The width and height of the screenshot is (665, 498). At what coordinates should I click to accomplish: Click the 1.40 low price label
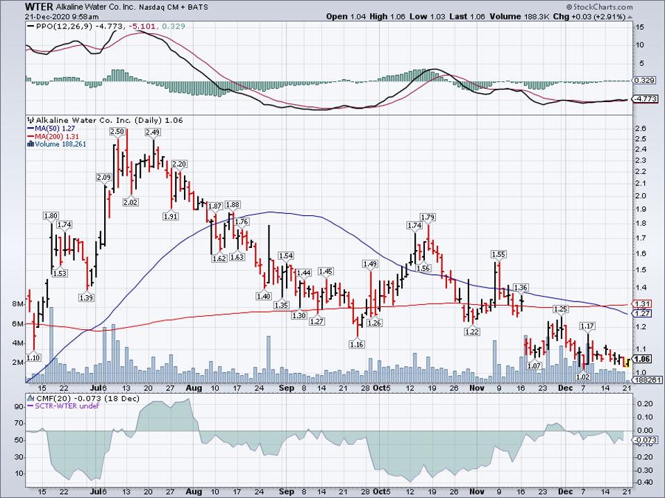[263, 296]
